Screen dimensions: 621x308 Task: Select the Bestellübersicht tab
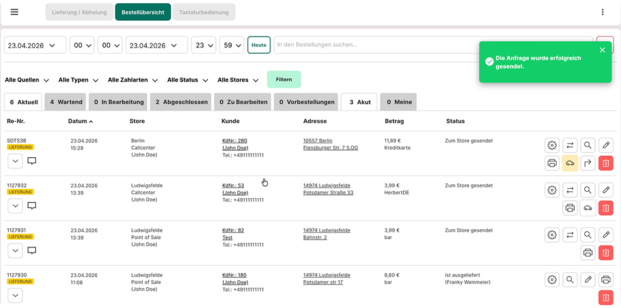(x=143, y=12)
